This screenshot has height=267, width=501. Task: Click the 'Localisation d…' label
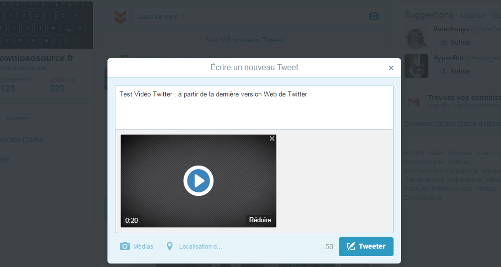click(x=200, y=247)
